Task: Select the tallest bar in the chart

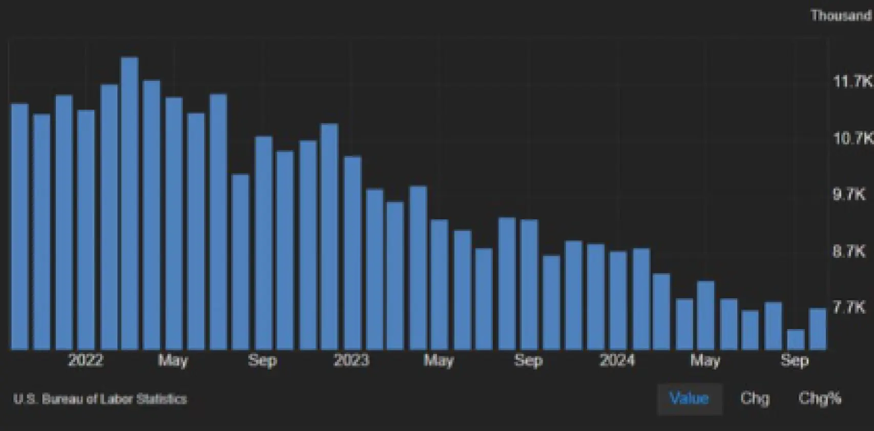Action: point(130,203)
